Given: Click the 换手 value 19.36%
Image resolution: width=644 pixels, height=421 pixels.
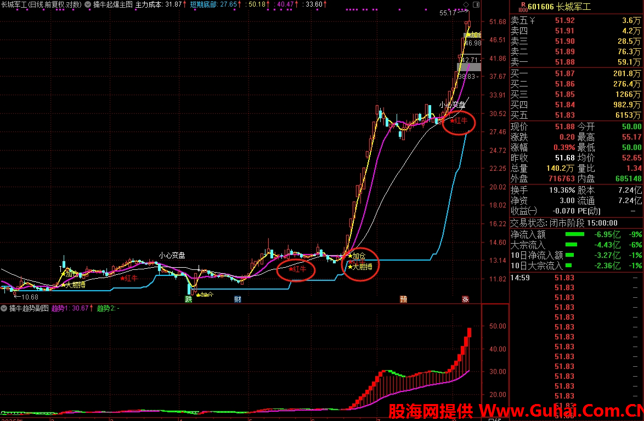Looking at the screenshot, I should [562, 190].
